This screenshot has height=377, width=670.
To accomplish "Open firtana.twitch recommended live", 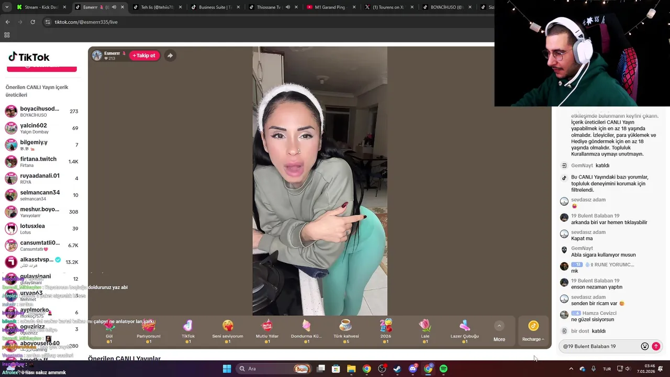I will [x=42, y=162].
